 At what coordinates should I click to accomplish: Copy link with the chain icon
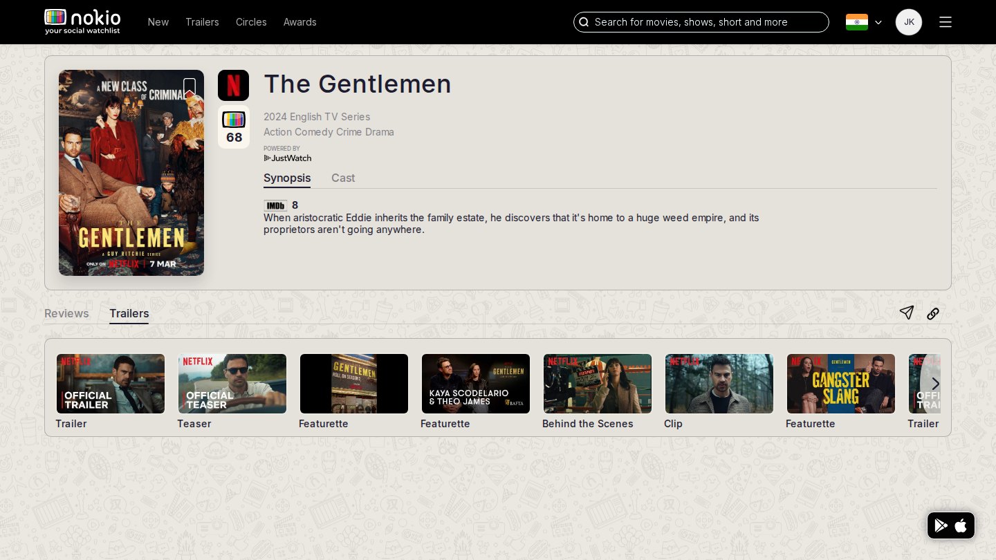coord(933,313)
